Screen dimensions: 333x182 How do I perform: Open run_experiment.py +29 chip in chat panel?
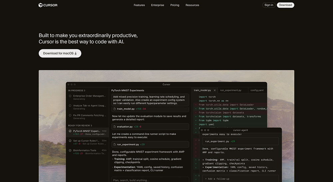[150, 145]
